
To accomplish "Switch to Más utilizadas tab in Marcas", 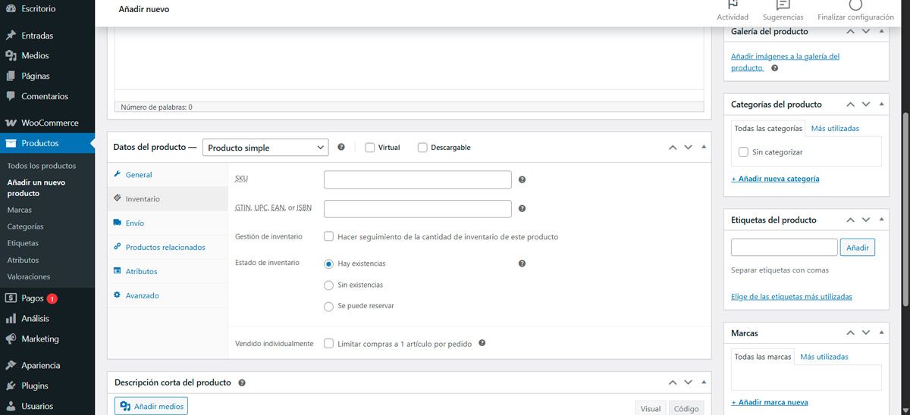I will (x=824, y=357).
